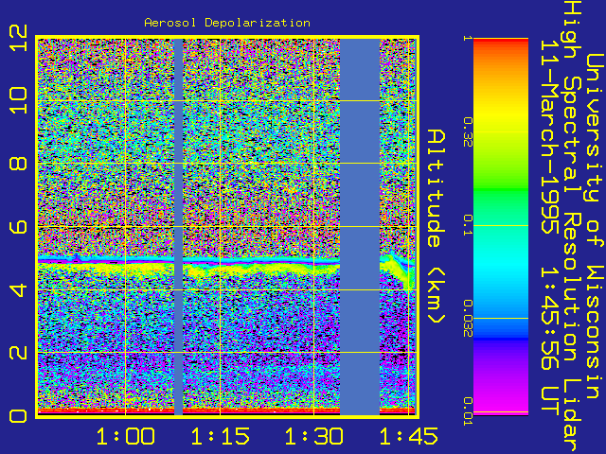
Task: Click the 'University of Wisconsin' rotated title
Action: [x=595, y=226]
